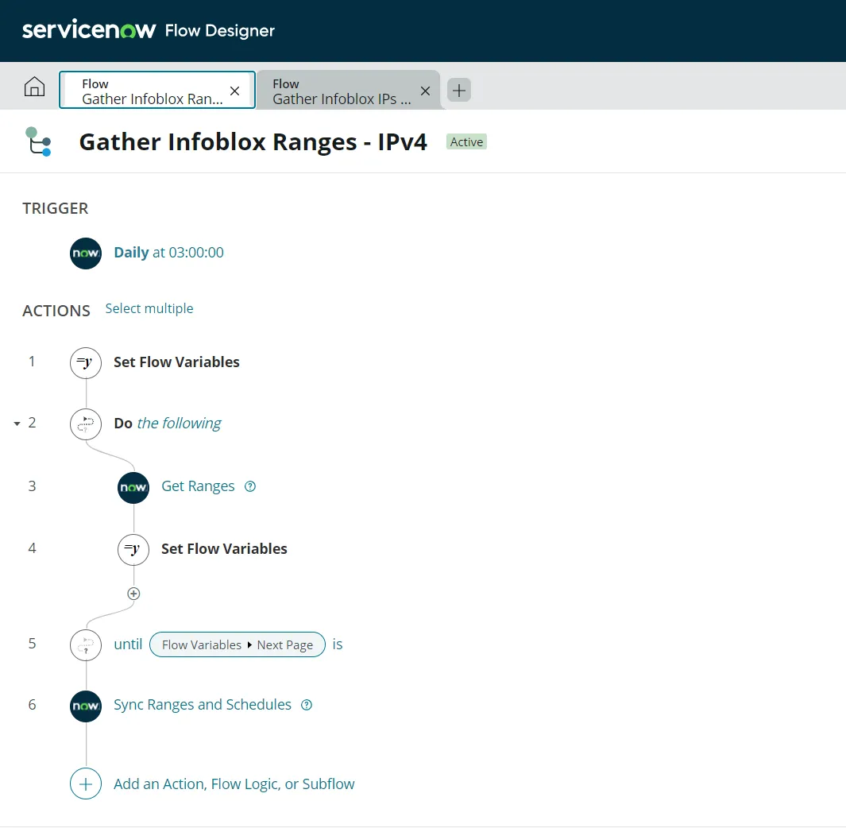Click help icon next to Get Ranges
The height and width of the screenshot is (832, 846).
(x=250, y=486)
